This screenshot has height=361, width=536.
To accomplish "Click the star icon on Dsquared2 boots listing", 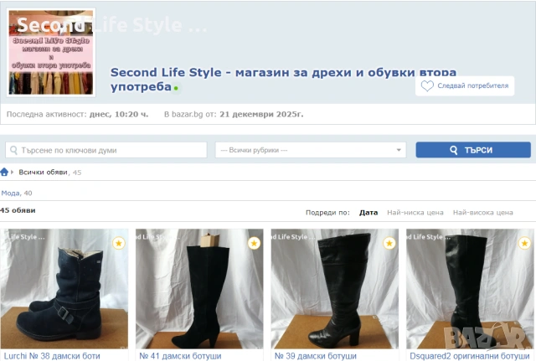I will [x=524, y=243].
